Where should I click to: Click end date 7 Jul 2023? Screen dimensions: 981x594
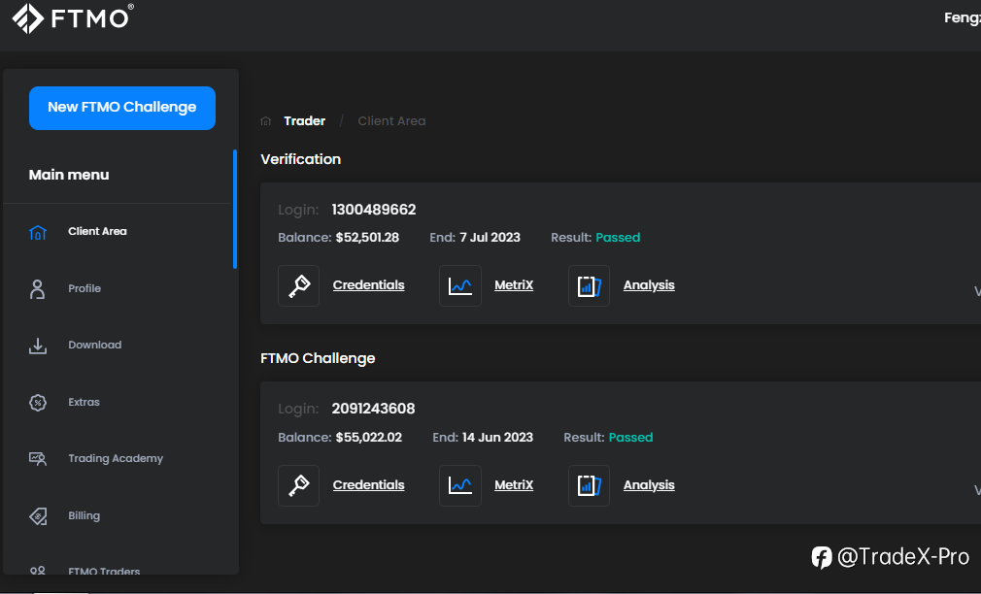[490, 238]
